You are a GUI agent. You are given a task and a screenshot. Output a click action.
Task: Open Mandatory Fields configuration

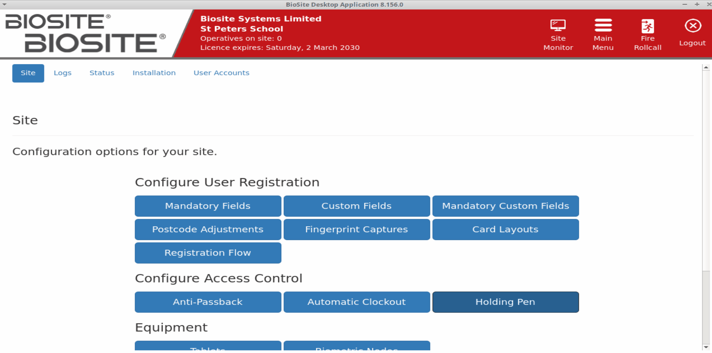point(208,206)
